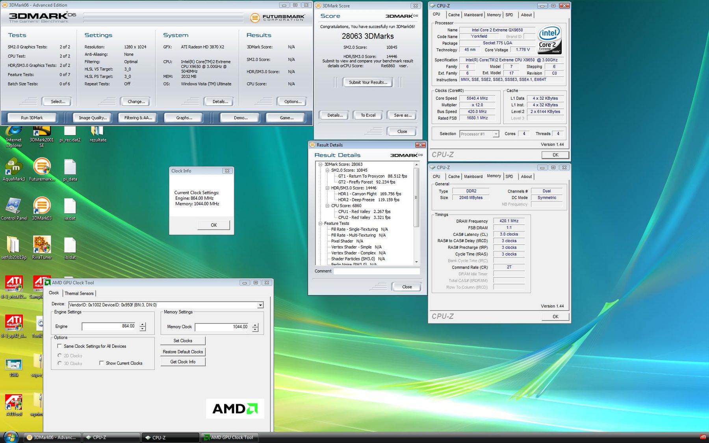Screen dimensions: 709x443
Task: Click the Filtering & AA button
Action: click(x=138, y=117)
